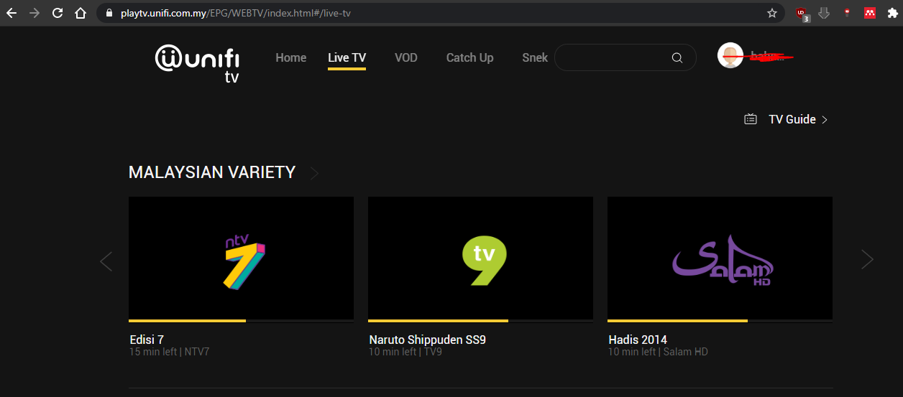Screen dimensions: 903x397
Task: Play the NTV7 channel thumbnail
Action: pos(241,258)
